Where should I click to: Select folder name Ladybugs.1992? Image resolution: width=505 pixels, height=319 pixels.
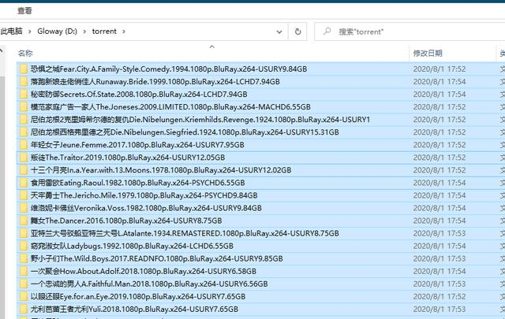point(132,246)
